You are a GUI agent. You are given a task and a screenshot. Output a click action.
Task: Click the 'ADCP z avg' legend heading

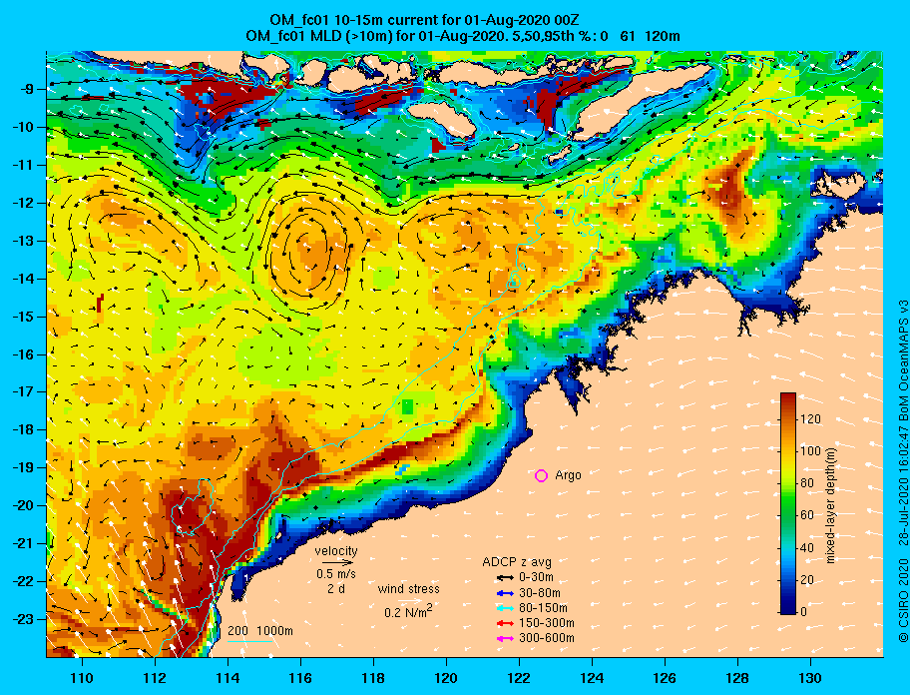(x=517, y=562)
